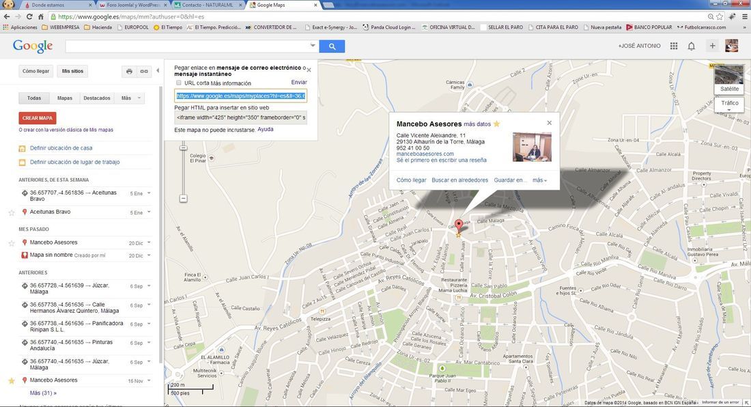Switch to Satélite view thumbnail

(x=729, y=79)
